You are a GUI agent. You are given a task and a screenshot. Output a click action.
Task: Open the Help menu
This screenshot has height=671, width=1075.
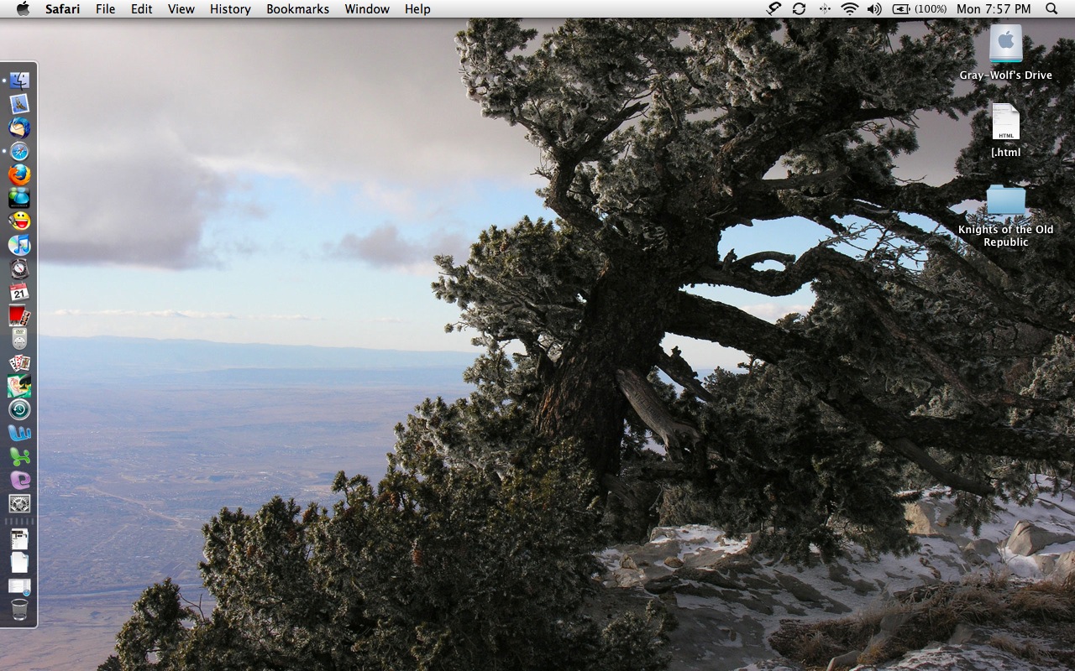(x=417, y=9)
